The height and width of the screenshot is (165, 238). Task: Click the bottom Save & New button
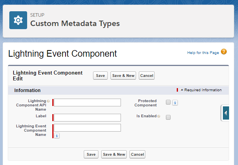[x=114, y=155]
